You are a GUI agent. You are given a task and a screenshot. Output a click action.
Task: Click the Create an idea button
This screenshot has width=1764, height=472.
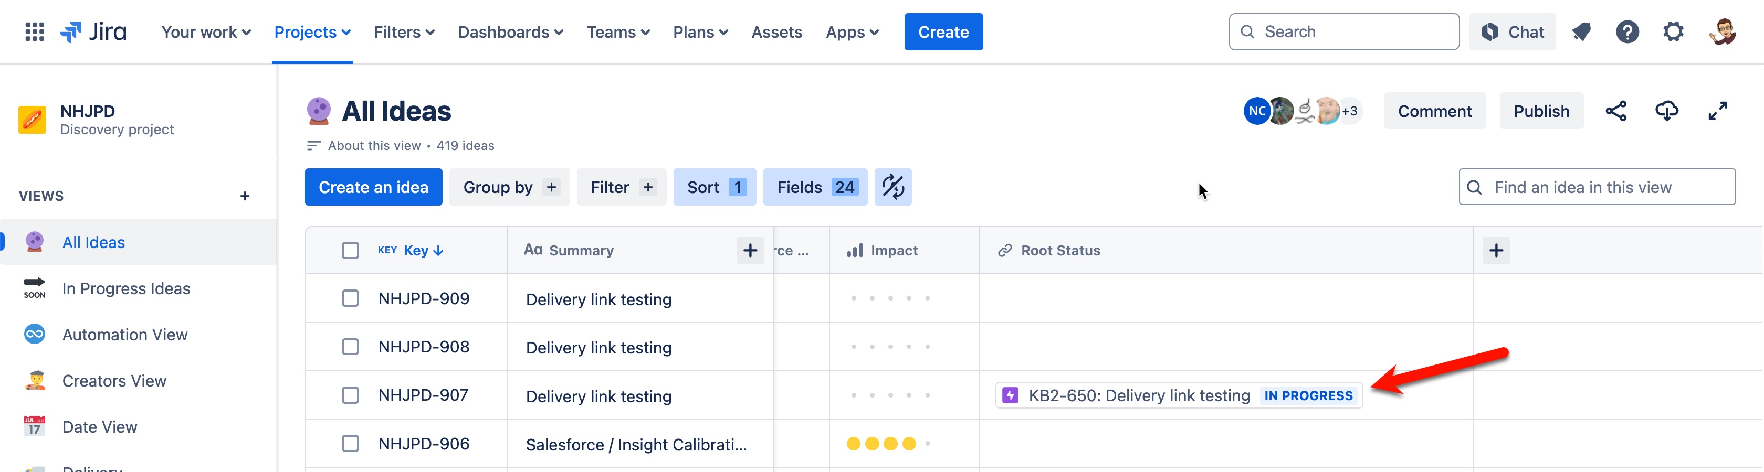click(373, 187)
